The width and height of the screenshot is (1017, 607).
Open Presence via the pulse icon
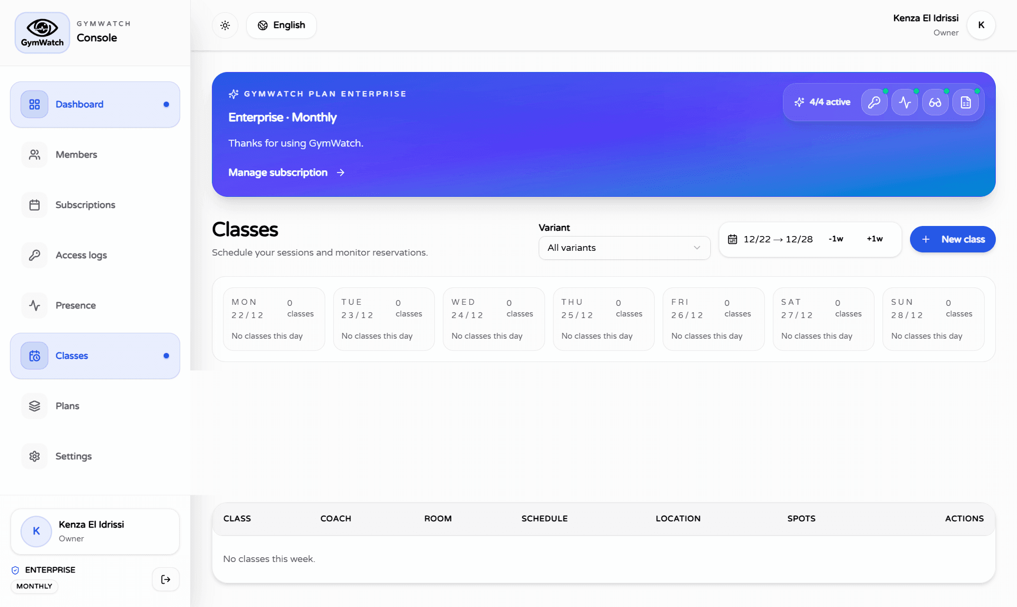(34, 305)
